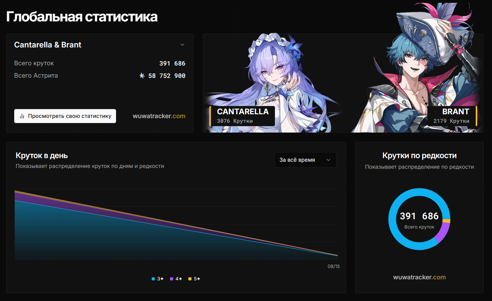Toggle the 3✦ series in the chart legend
This screenshot has height=301, width=492.
pyautogui.click(x=158, y=279)
